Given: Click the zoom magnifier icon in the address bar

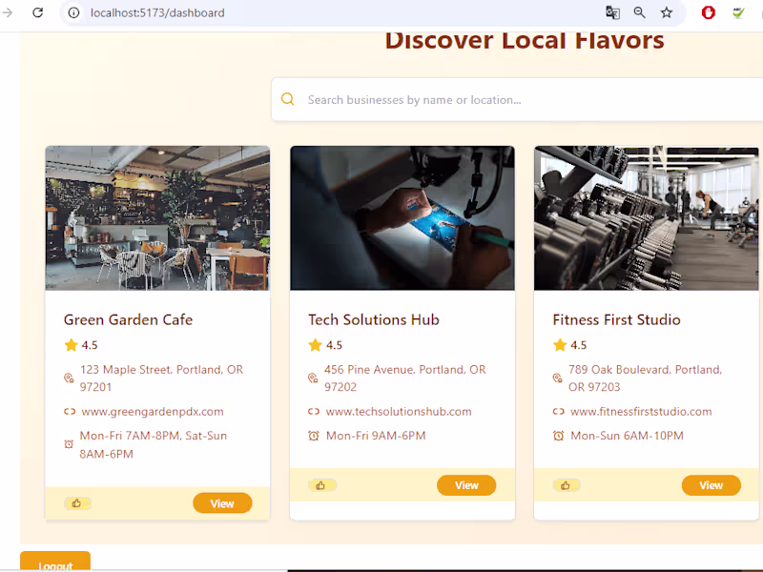Looking at the screenshot, I should click(x=639, y=13).
